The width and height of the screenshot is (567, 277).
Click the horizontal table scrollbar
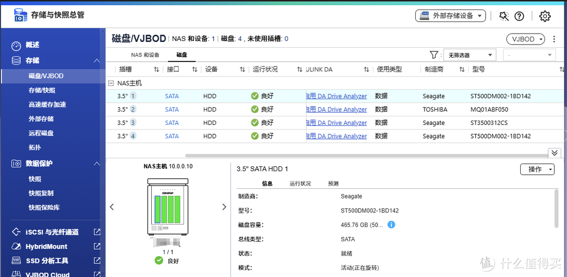[x=366, y=156]
